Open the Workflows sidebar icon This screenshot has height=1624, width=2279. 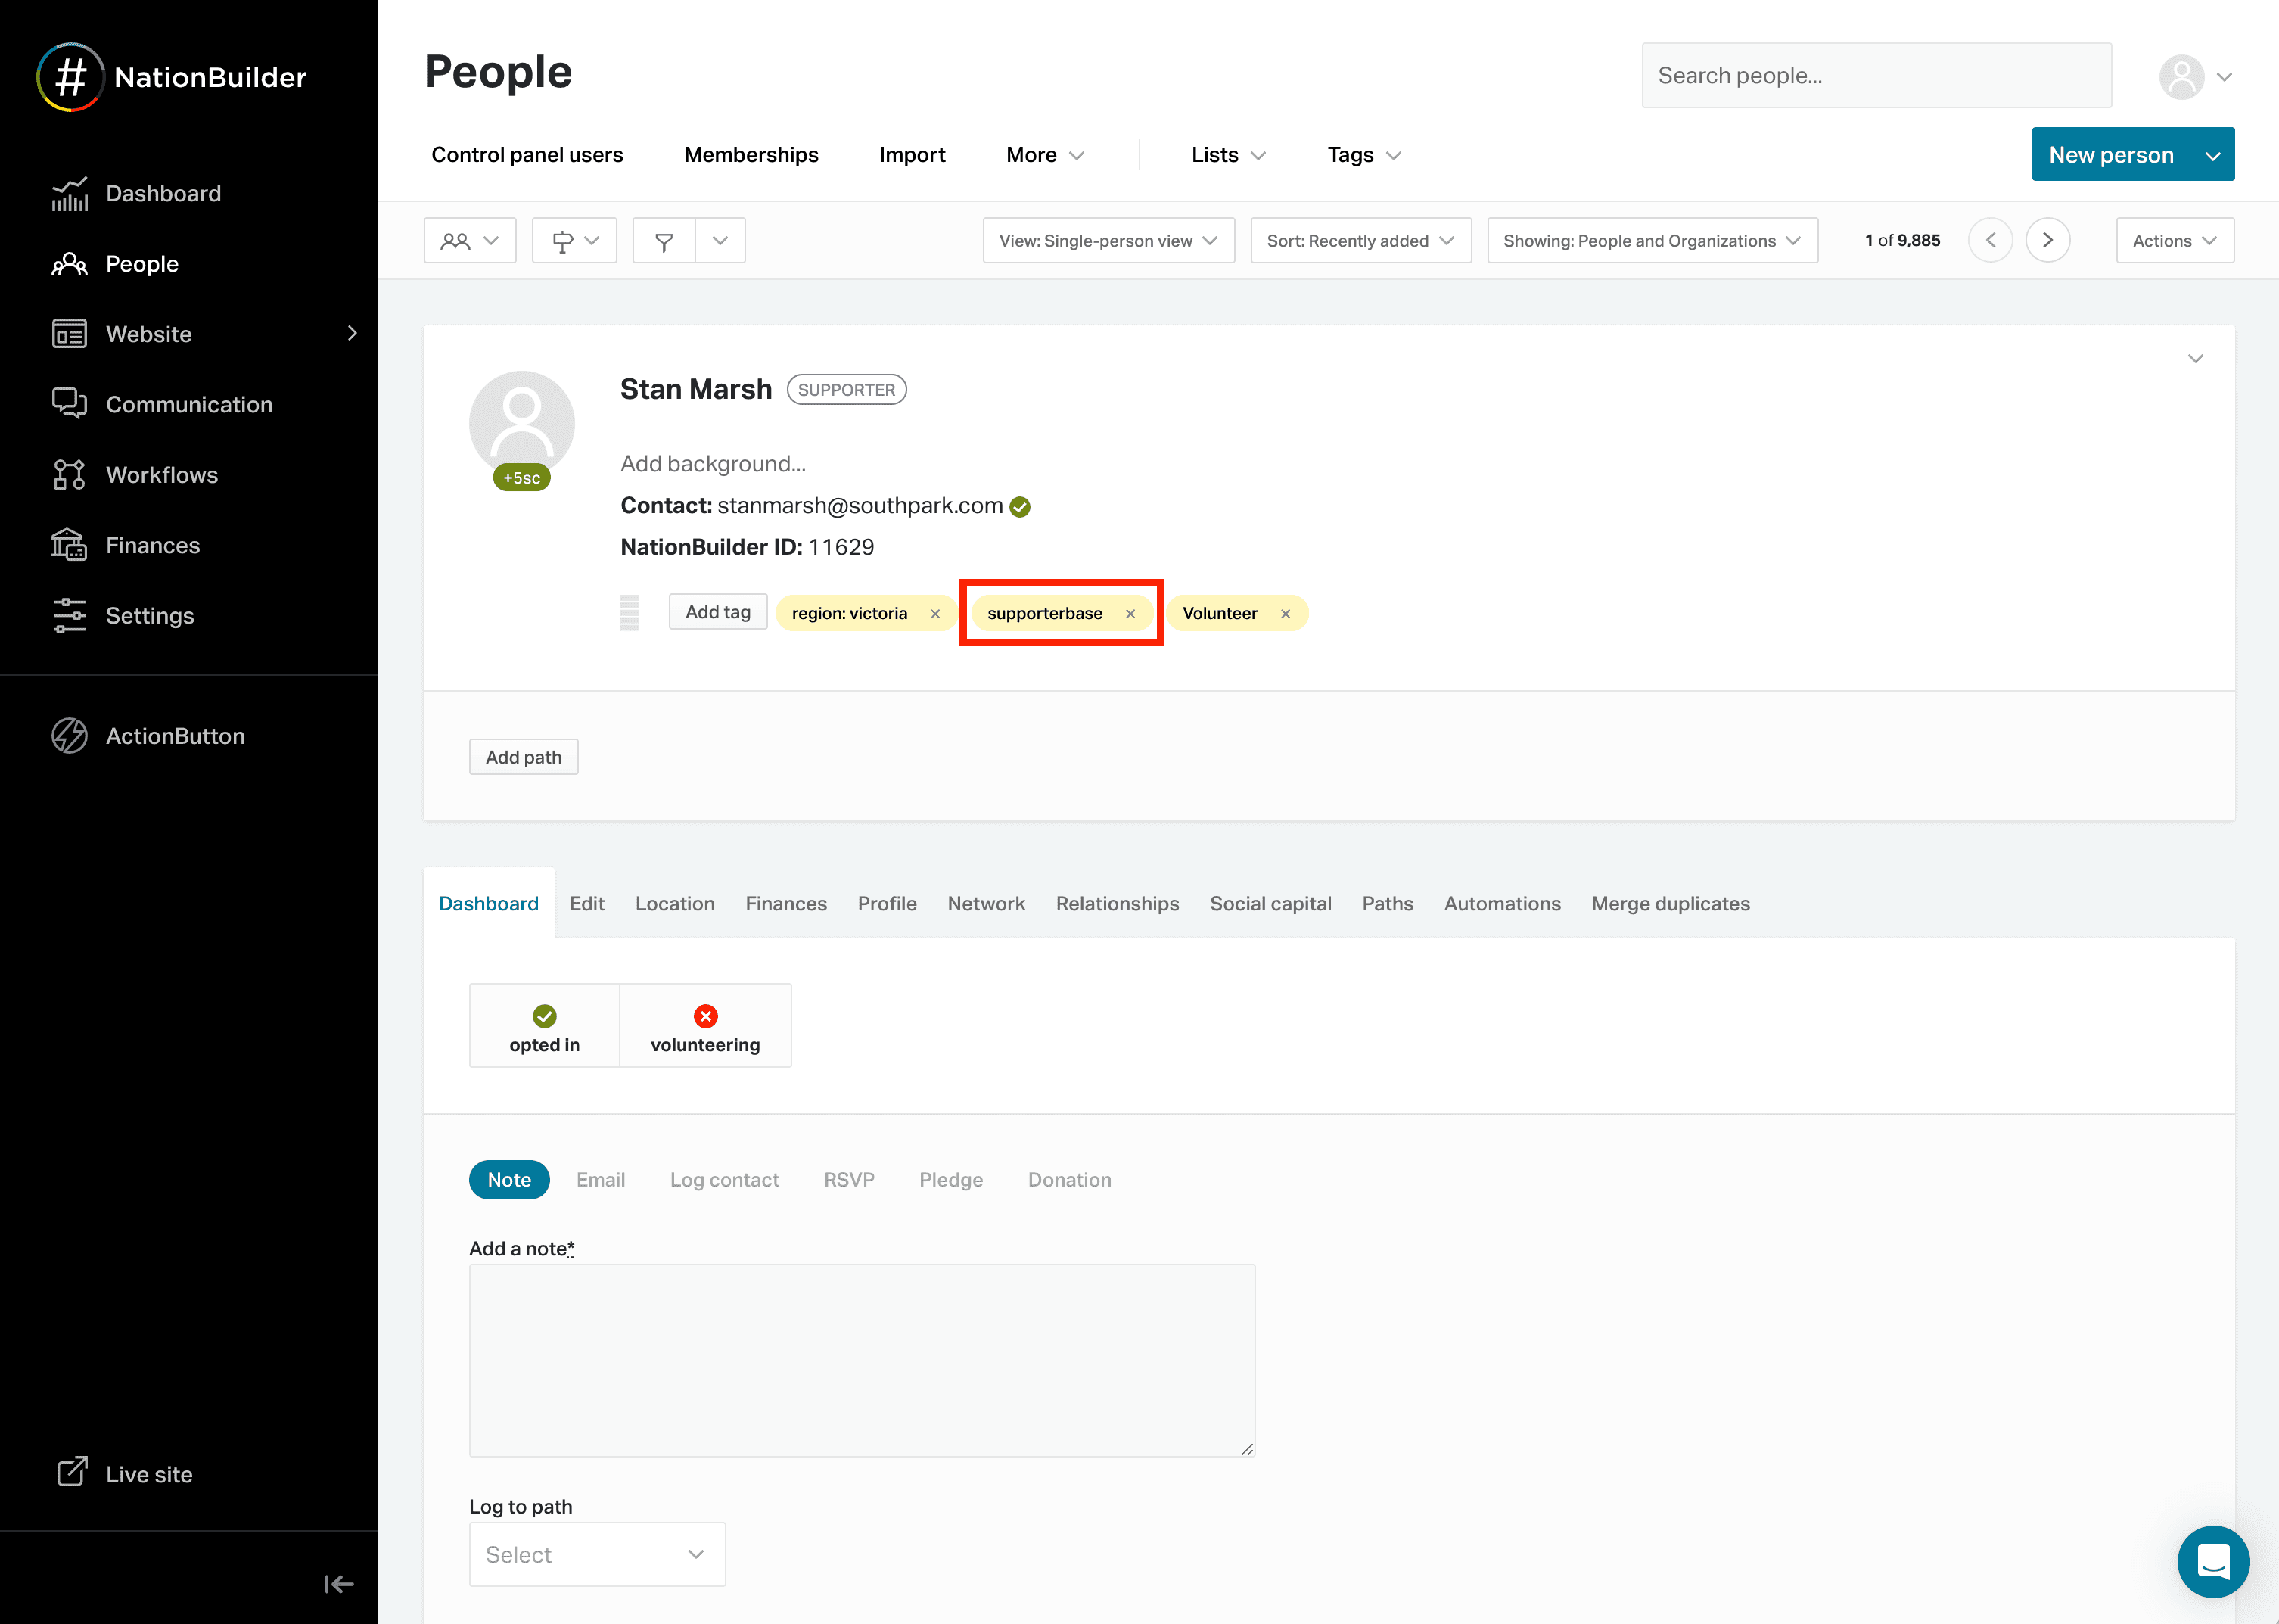click(69, 475)
